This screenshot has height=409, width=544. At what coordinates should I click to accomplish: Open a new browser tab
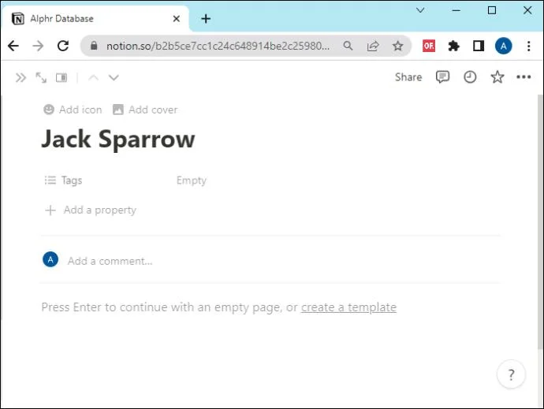tap(206, 18)
